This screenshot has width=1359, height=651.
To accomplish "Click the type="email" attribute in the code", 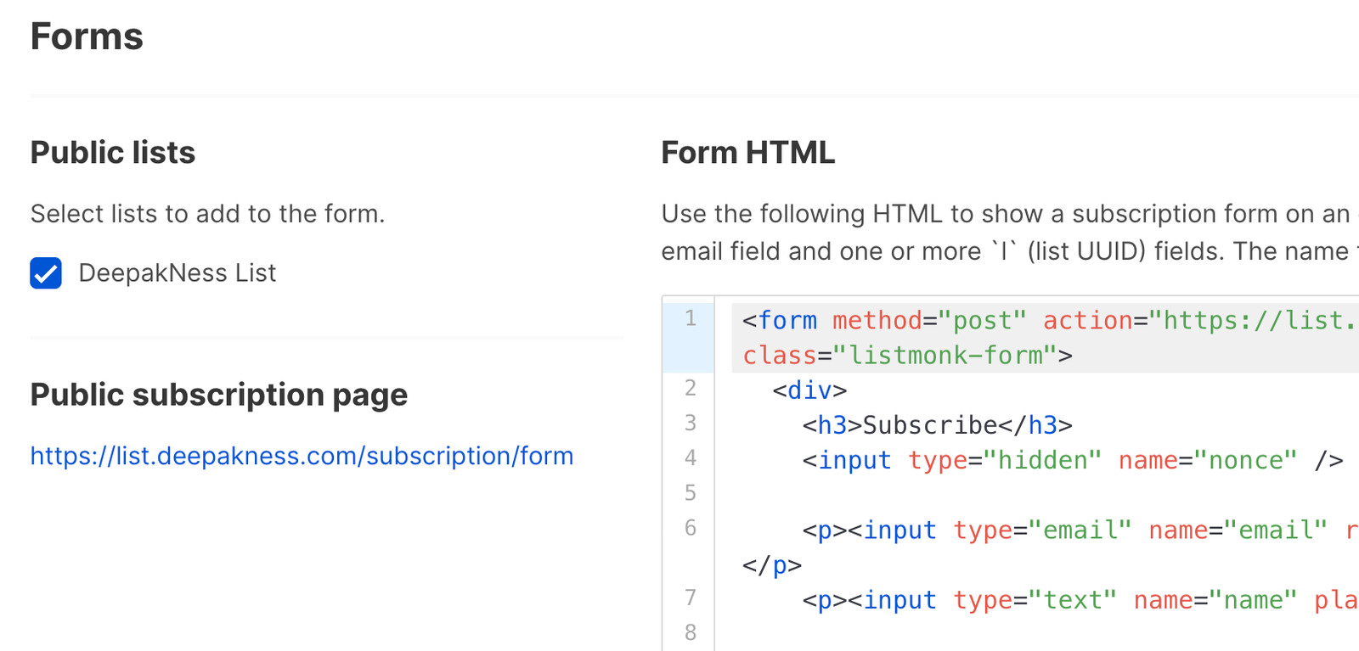I will click(x=1042, y=530).
